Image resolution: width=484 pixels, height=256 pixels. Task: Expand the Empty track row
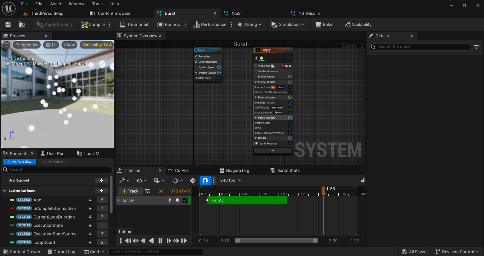pyautogui.click(x=119, y=200)
